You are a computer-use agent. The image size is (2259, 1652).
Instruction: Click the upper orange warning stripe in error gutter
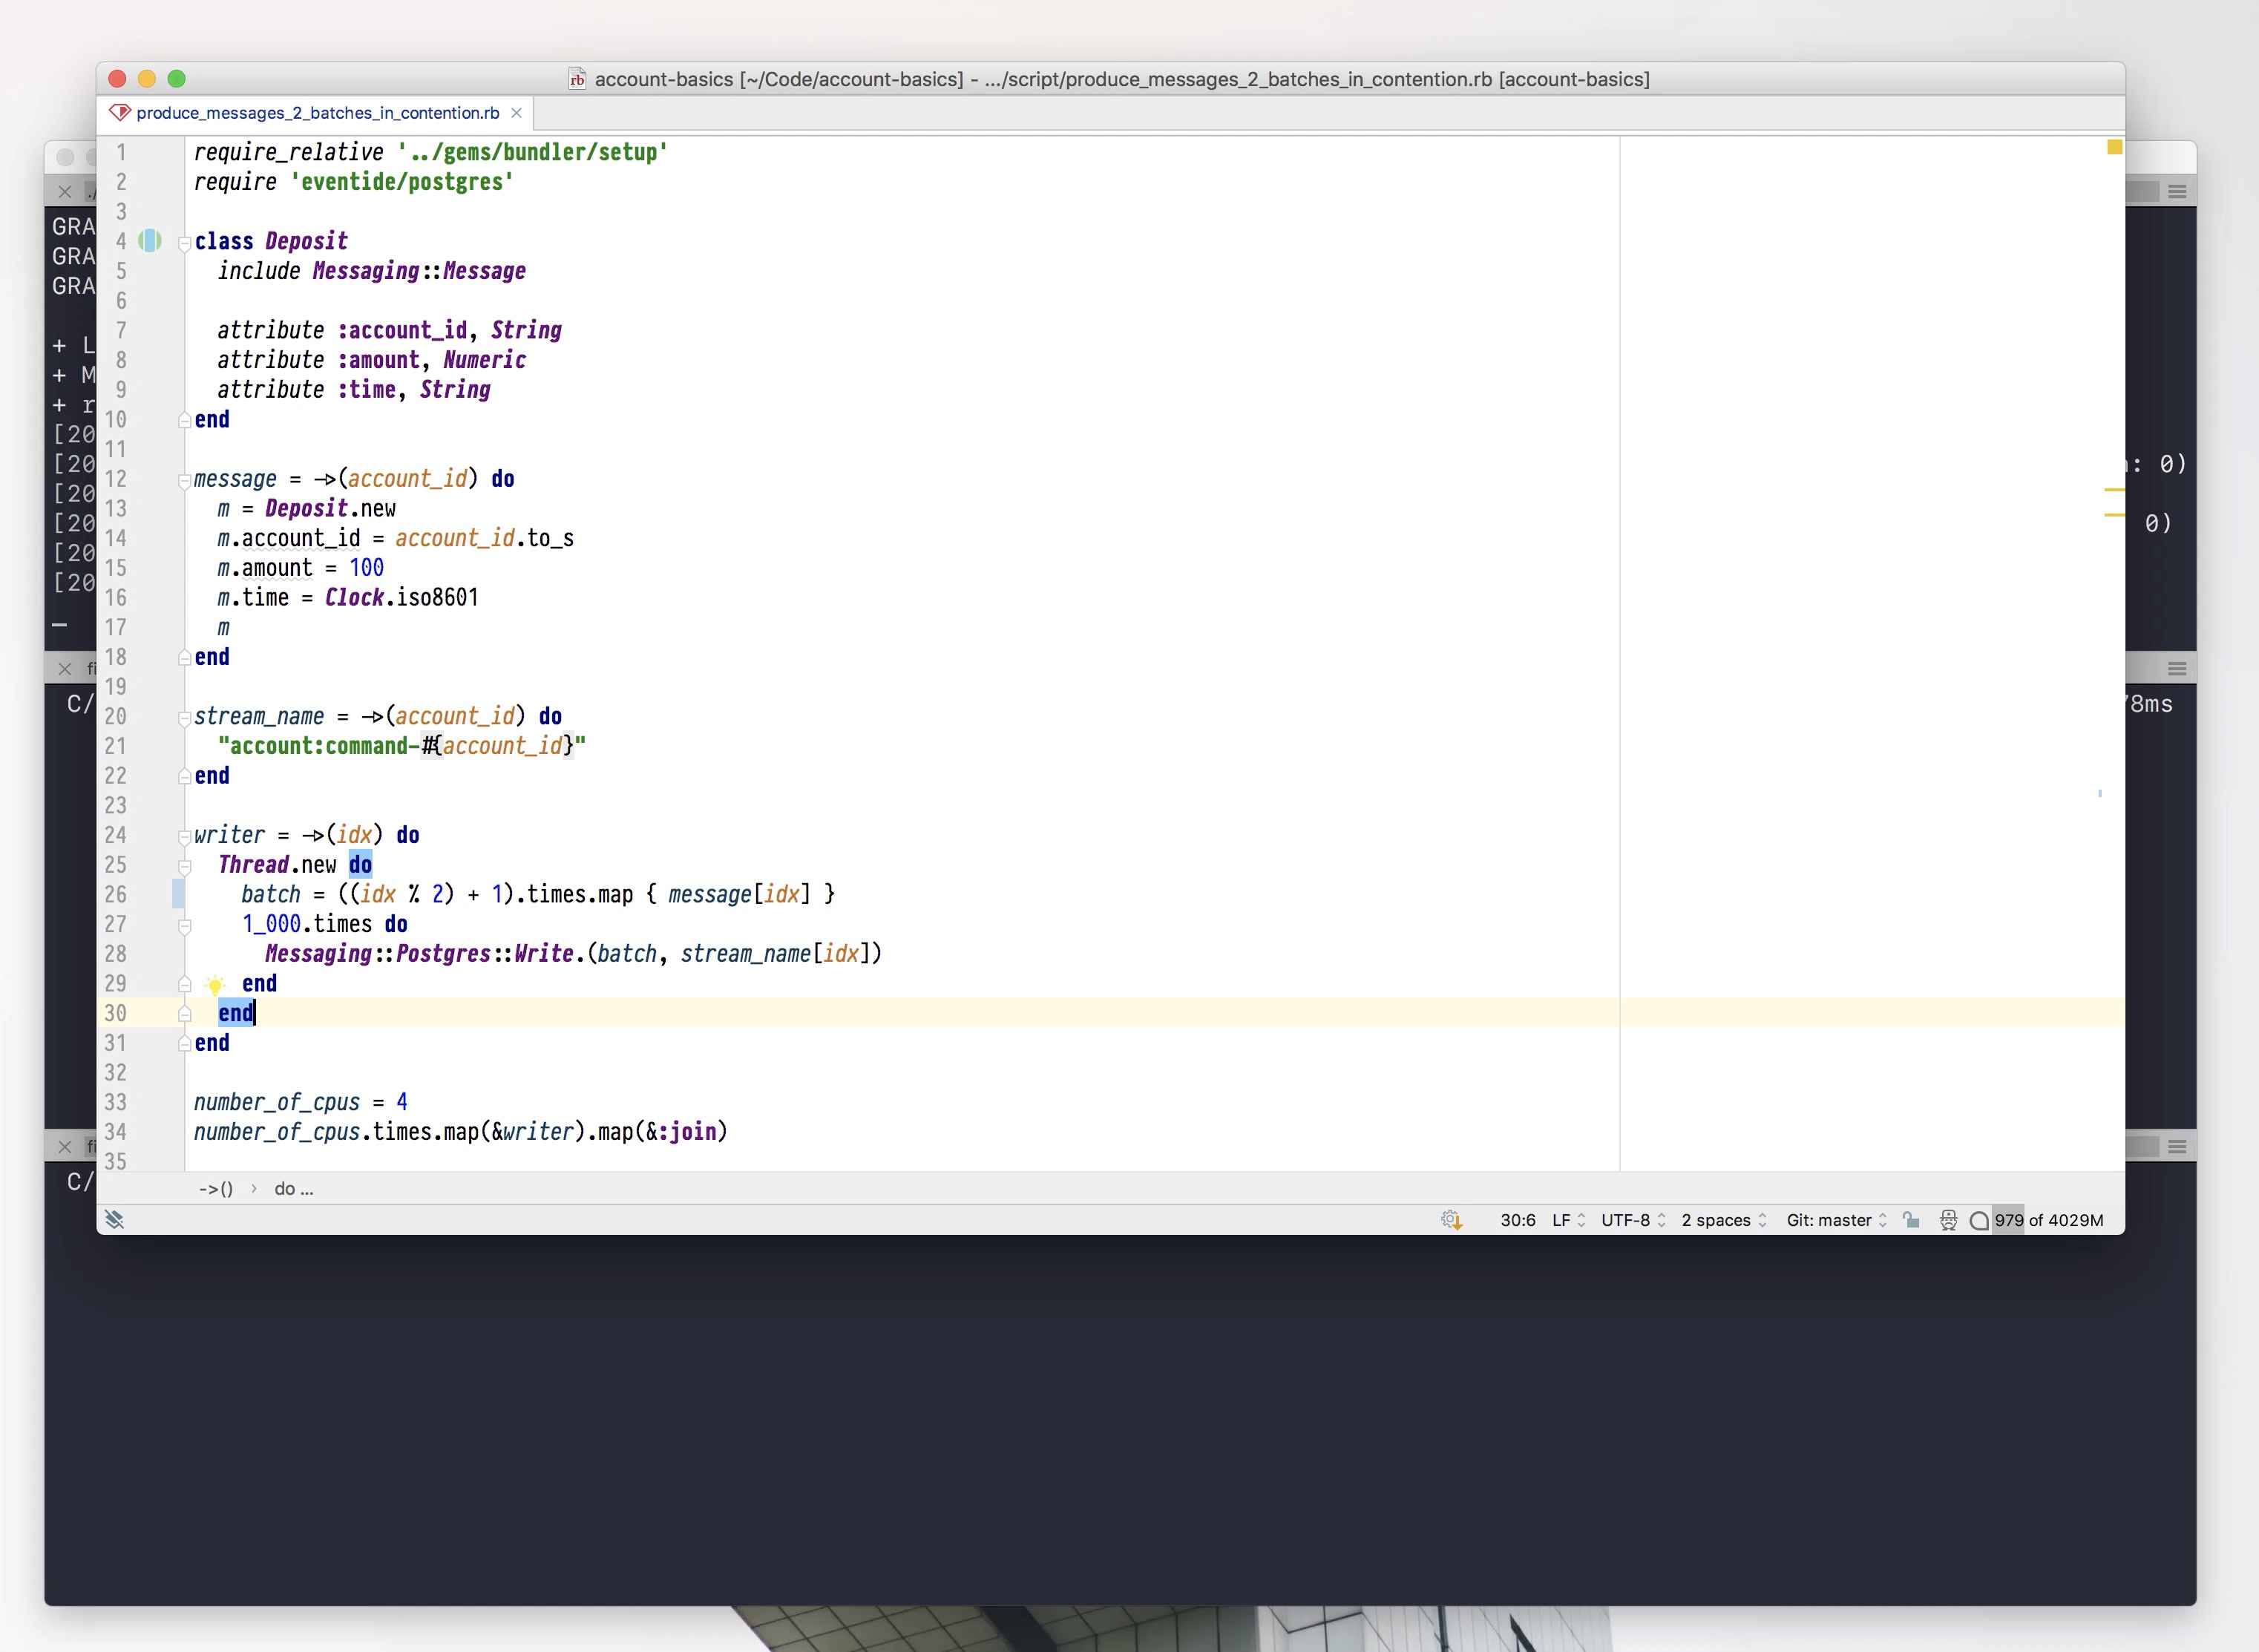(2114, 490)
